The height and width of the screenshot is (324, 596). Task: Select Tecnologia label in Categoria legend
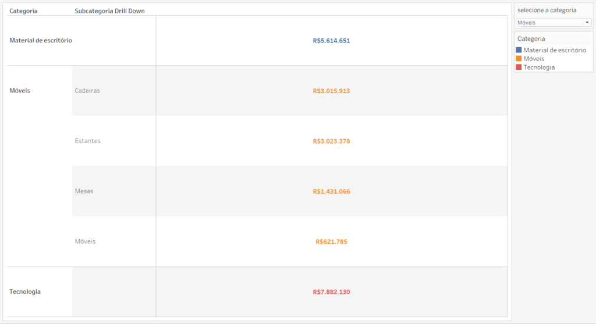539,67
